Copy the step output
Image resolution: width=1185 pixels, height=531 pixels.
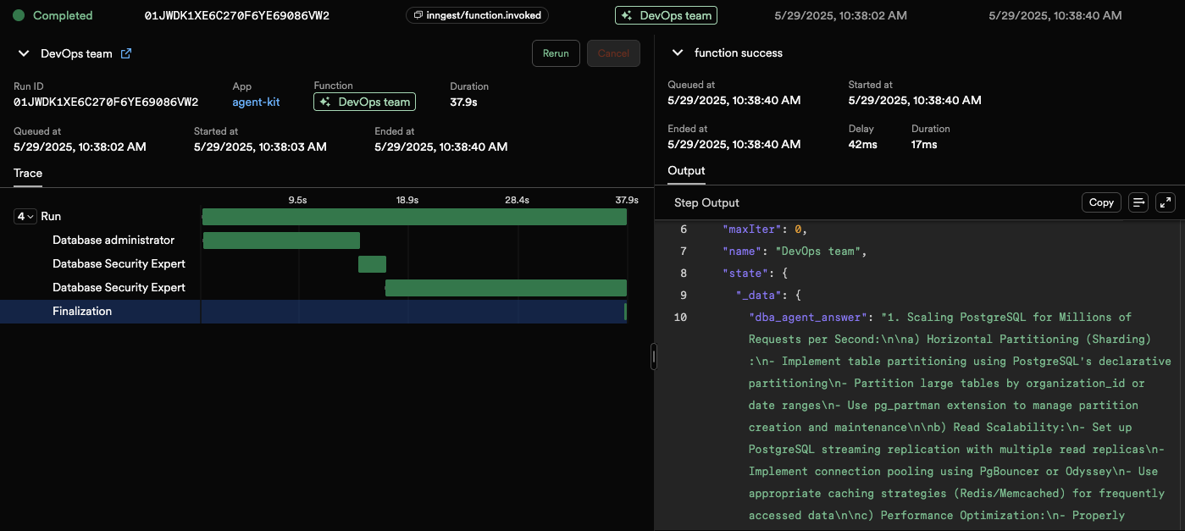pyautogui.click(x=1100, y=202)
